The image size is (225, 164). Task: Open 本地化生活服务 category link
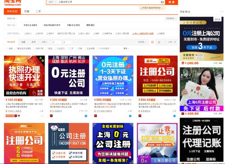(x=30, y=25)
